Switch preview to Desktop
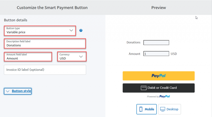The height and width of the screenshot is (117, 212). pos(169,109)
